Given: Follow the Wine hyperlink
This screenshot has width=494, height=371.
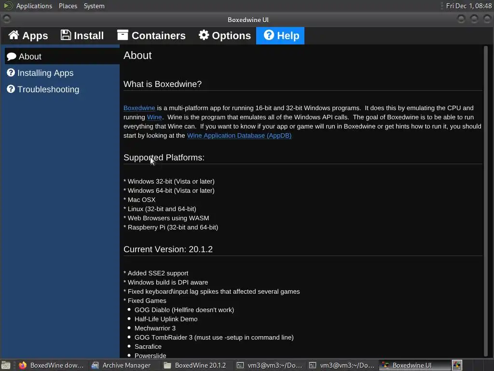Looking at the screenshot, I should [x=154, y=117].
